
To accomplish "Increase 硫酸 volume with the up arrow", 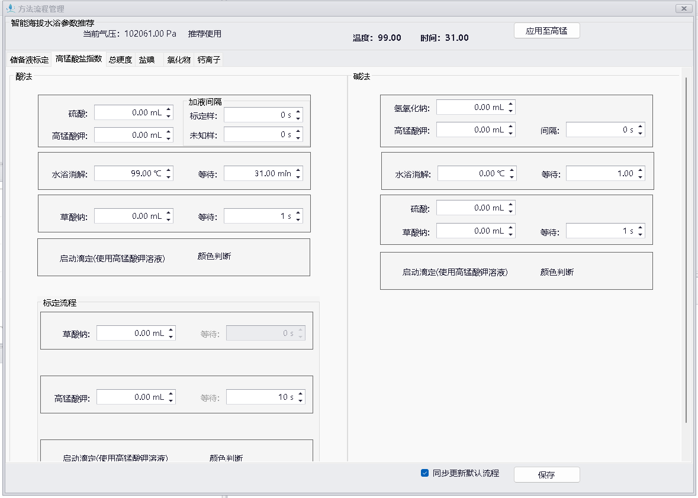I will pyautogui.click(x=169, y=109).
